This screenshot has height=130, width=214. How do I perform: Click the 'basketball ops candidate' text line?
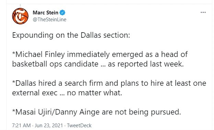click(55, 64)
